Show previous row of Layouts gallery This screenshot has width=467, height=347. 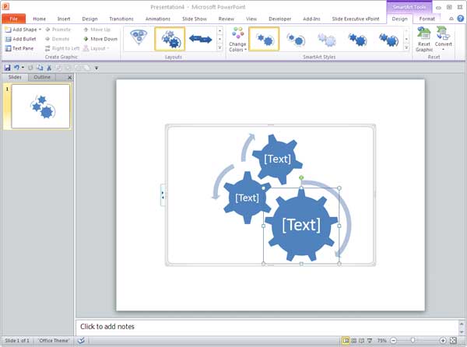pos(219,30)
